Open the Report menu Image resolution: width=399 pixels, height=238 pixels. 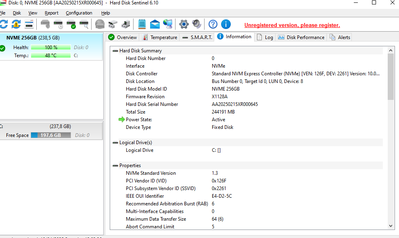pos(52,13)
